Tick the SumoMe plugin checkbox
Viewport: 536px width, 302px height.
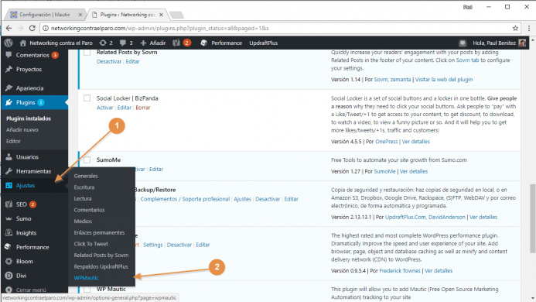point(87,160)
